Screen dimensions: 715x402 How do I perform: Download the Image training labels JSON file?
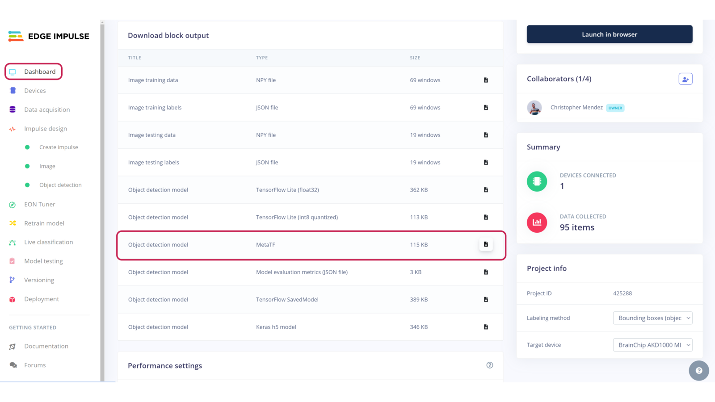click(x=486, y=108)
